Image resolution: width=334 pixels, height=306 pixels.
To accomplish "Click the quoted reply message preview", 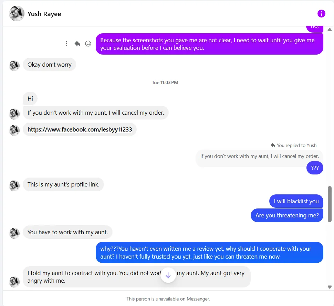I will [x=259, y=156].
